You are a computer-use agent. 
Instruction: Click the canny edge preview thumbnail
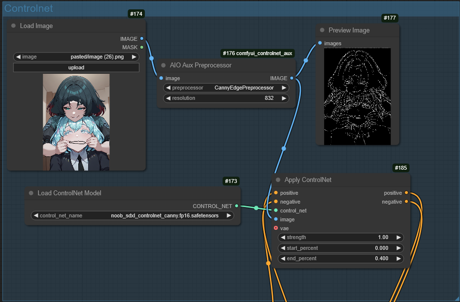tap(357, 96)
